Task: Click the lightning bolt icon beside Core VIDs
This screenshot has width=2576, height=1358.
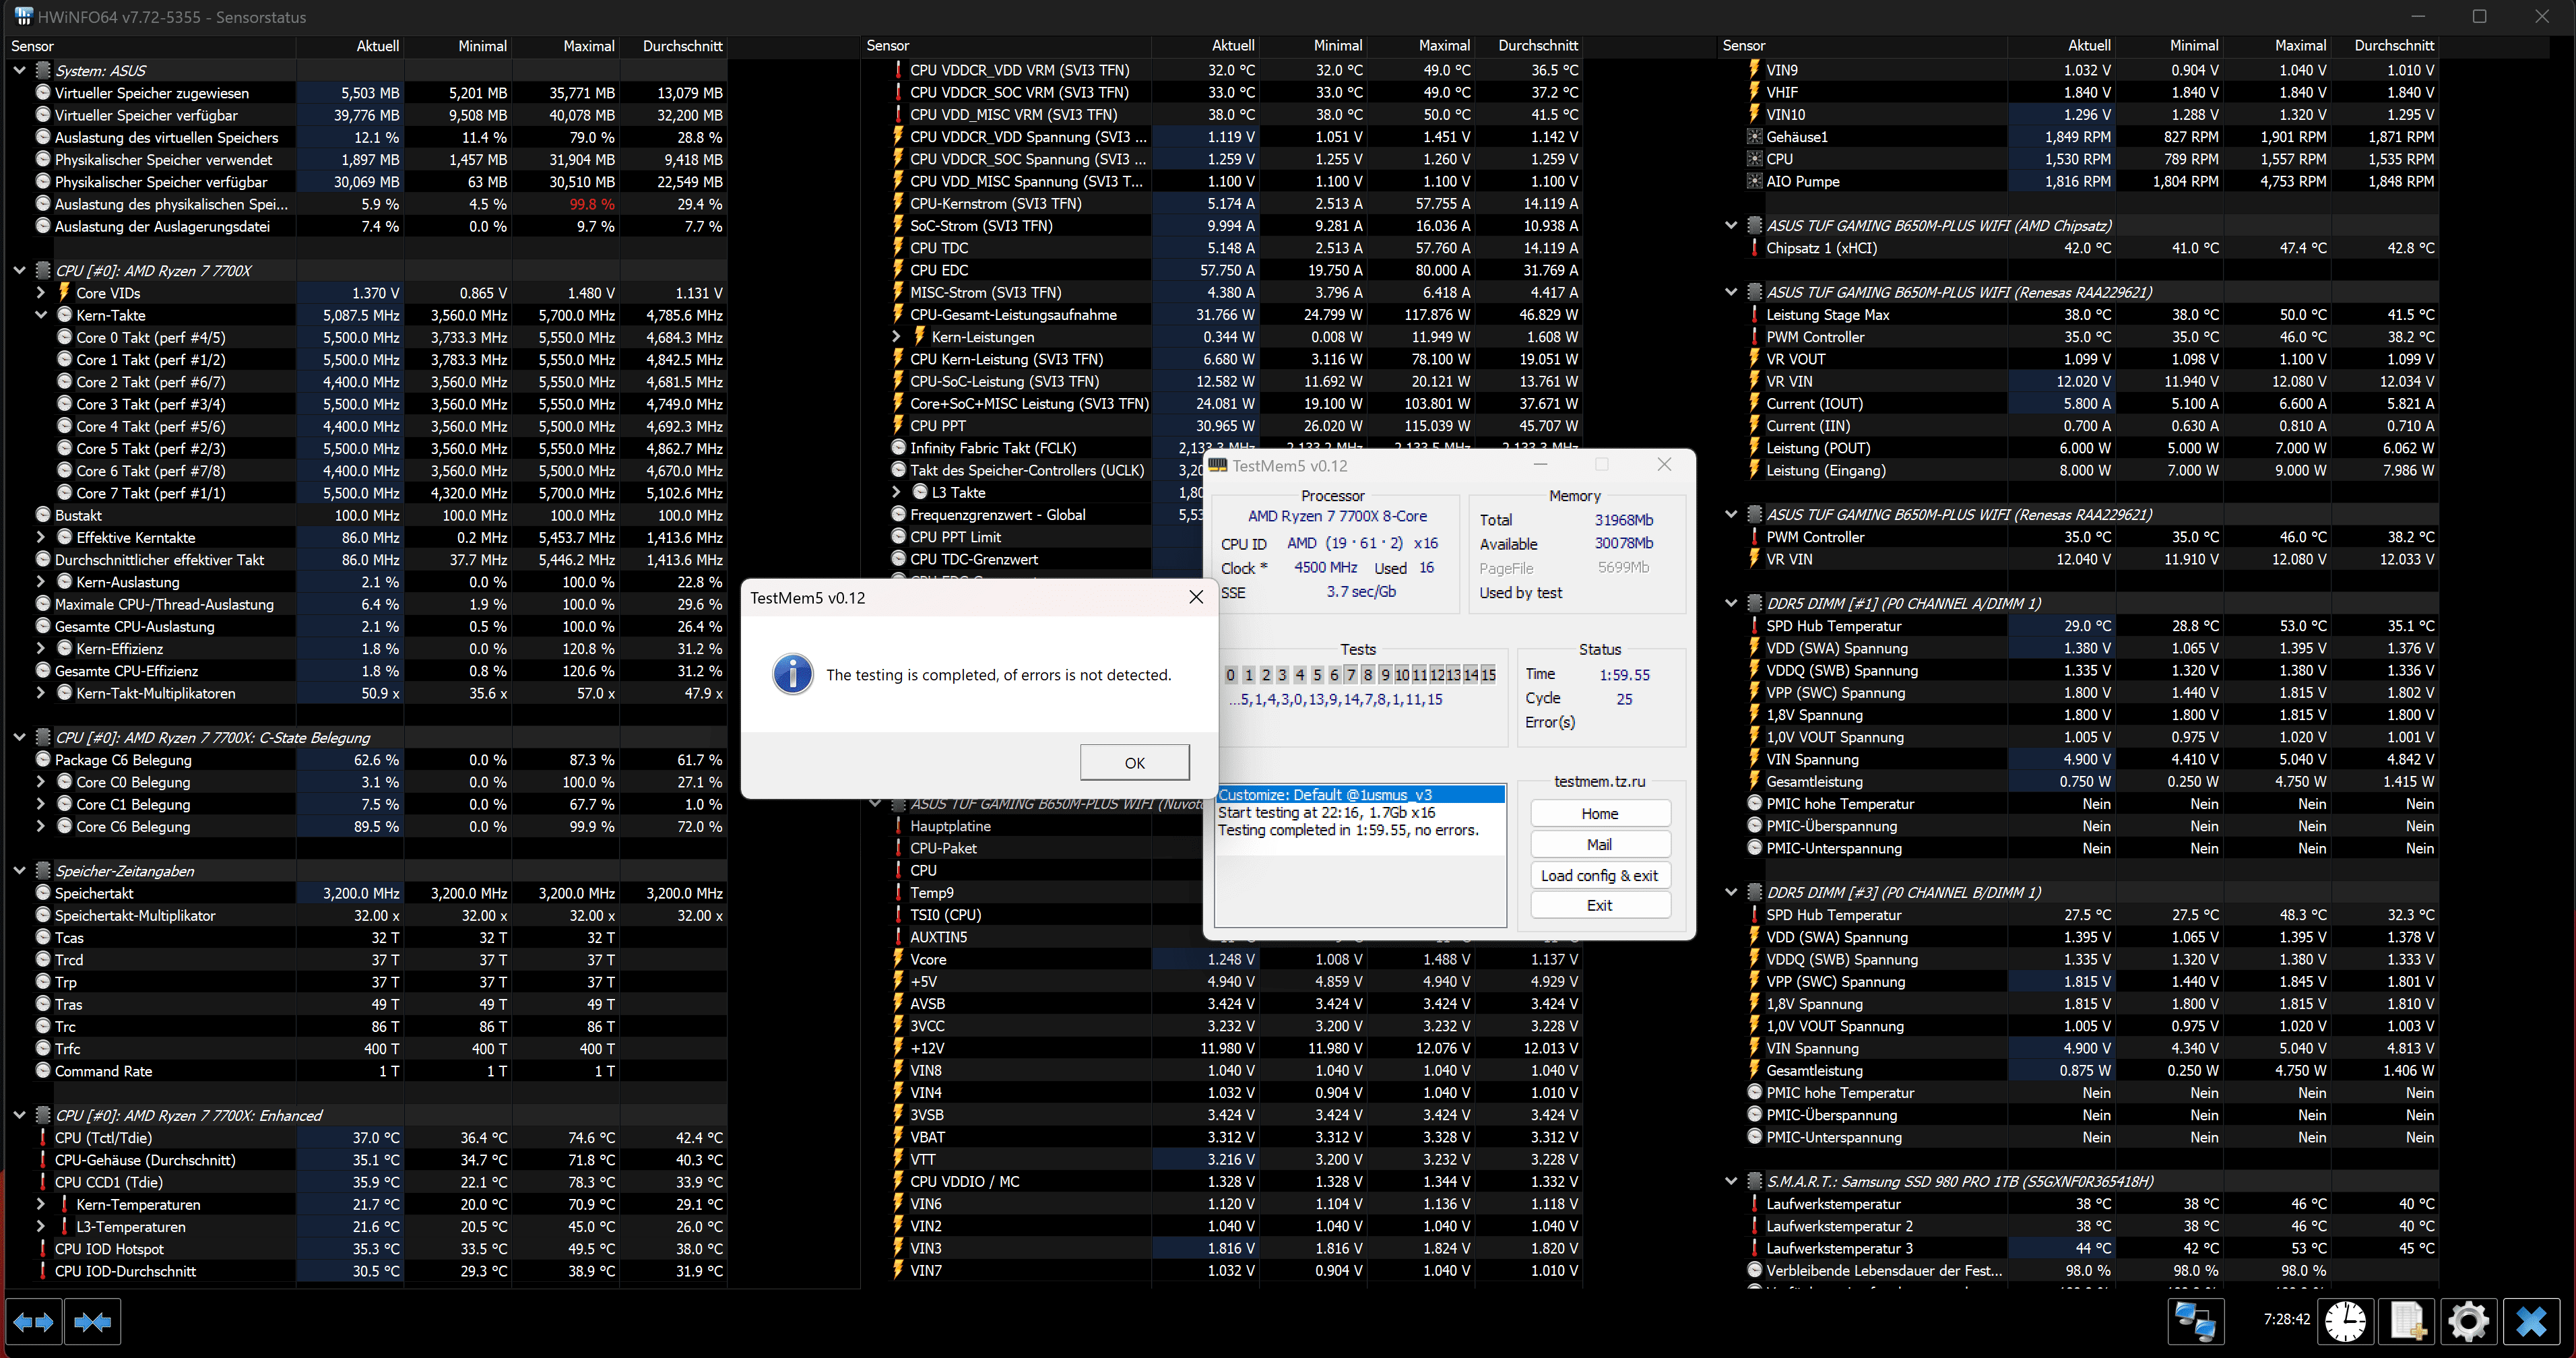Action: 64,292
